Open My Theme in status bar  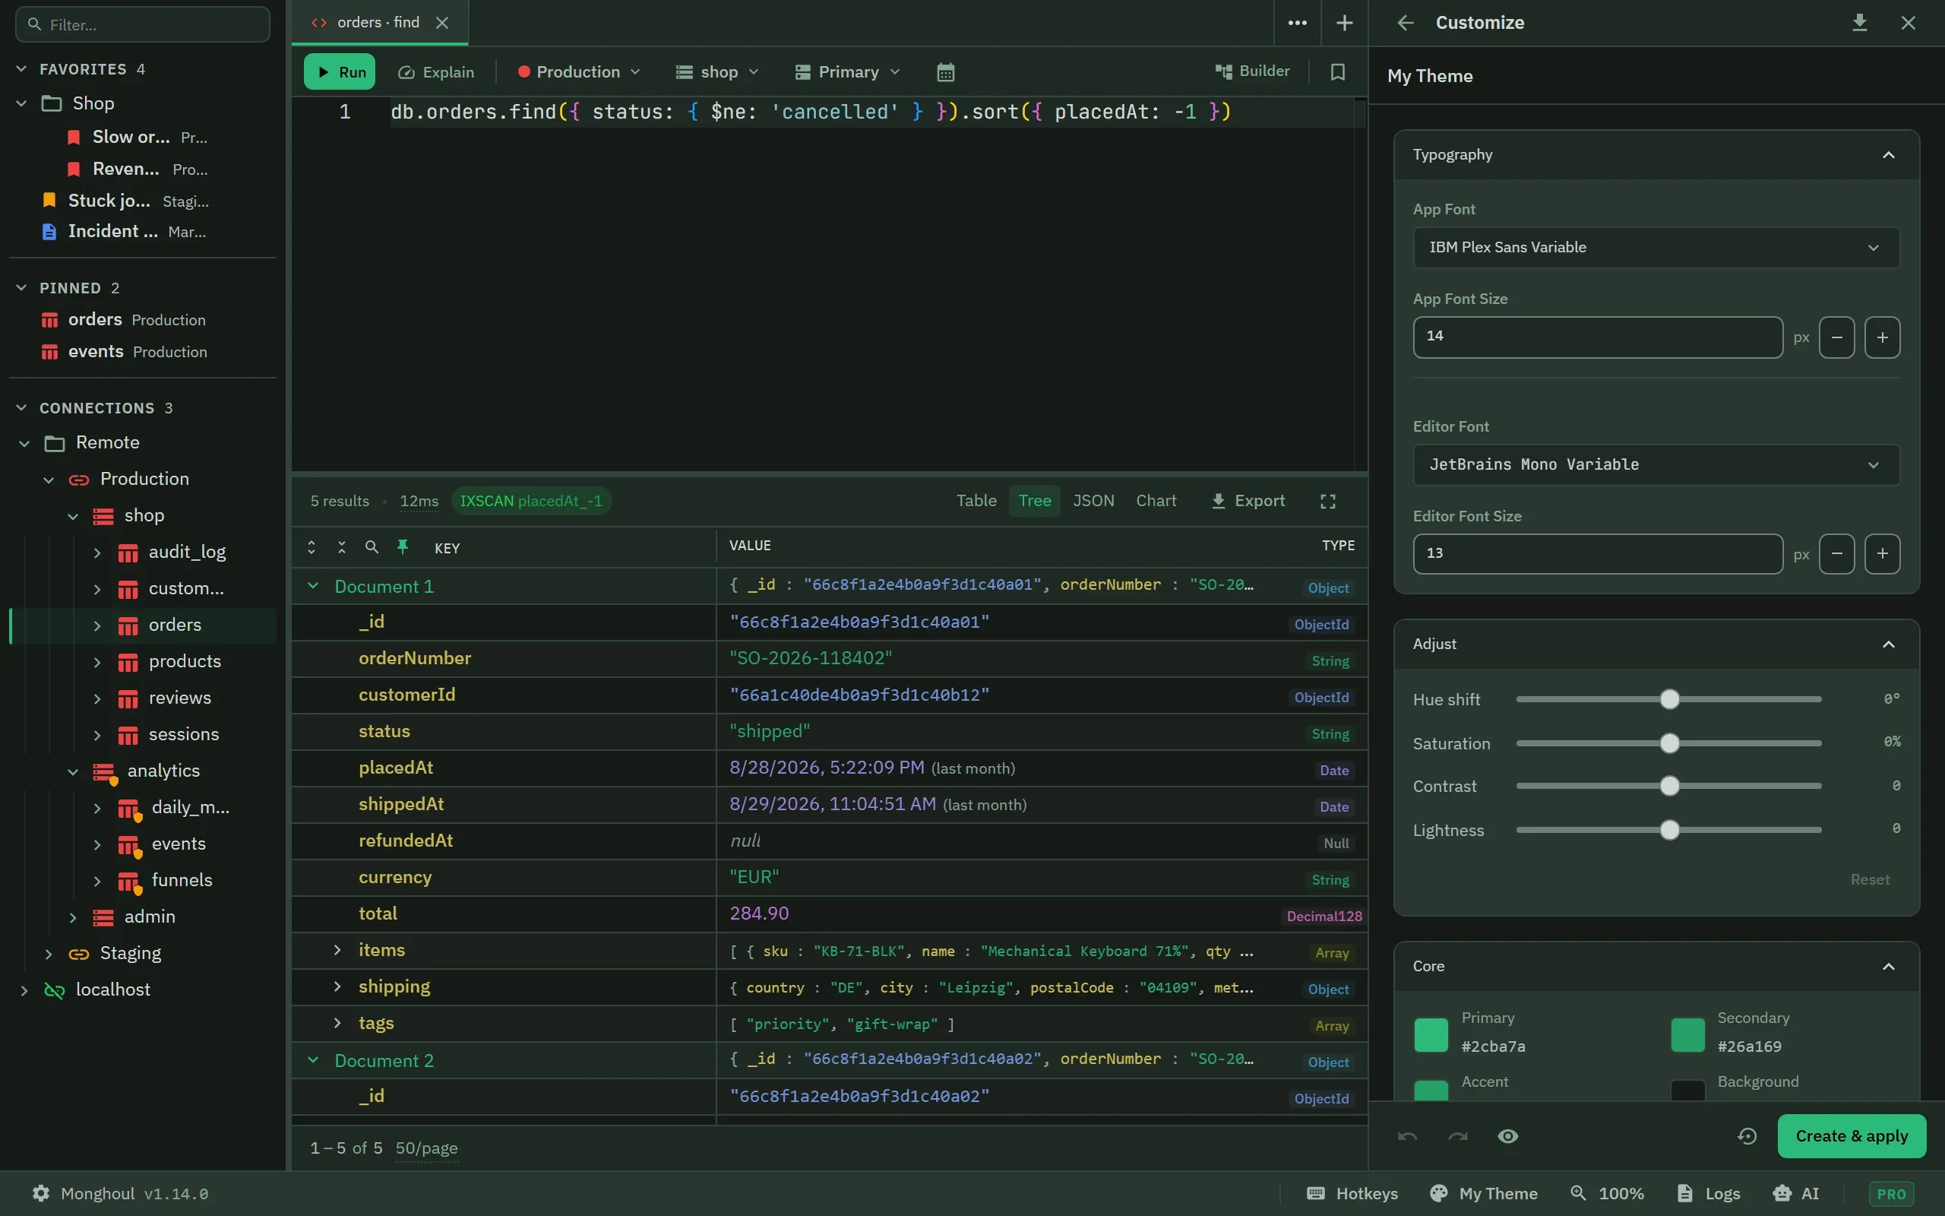pyautogui.click(x=1484, y=1193)
